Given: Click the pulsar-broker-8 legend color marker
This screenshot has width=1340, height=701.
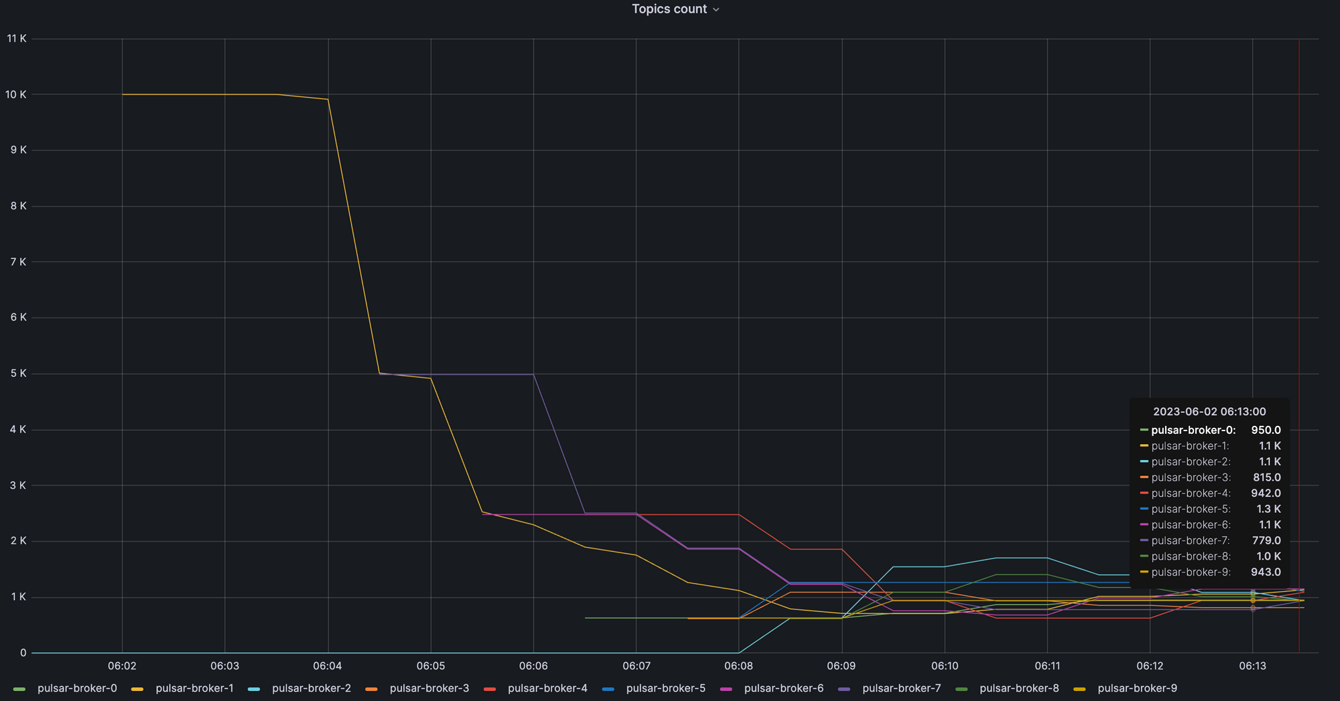Looking at the screenshot, I should (962, 688).
